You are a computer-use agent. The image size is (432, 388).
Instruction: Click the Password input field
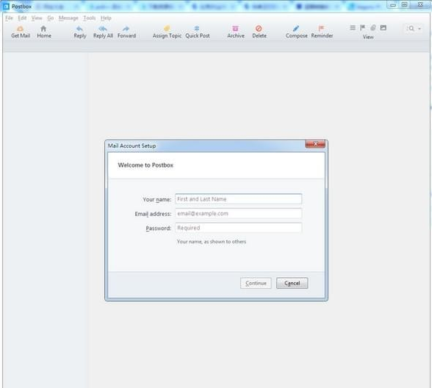click(238, 228)
